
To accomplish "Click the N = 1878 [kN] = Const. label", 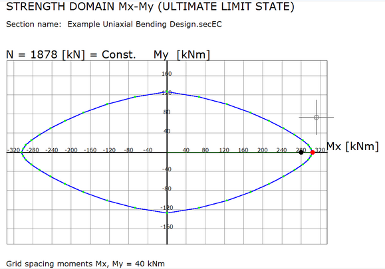I will (71, 54).
